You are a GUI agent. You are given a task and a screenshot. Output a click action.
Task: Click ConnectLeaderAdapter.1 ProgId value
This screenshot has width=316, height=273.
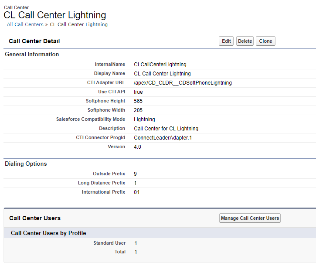pyautogui.click(x=163, y=138)
